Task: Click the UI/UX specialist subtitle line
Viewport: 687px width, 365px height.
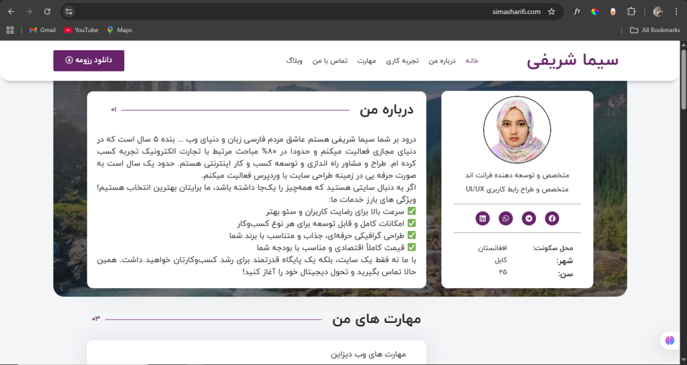Action: pyautogui.click(x=517, y=190)
